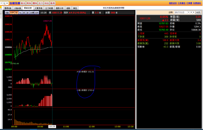The width and height of the screenshot is (203, 130).
Task: Switch to the 分點K線 tab
Action: tap(17, 8)
